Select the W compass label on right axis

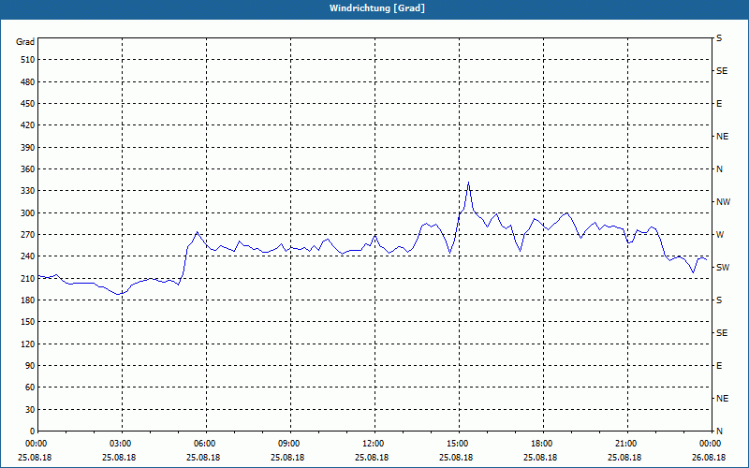click(x=720, y=235)
